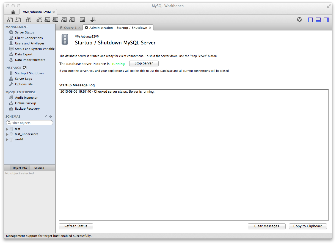This screenshot has height=244, width=336.
Task: Switch to the Session tab
Action: pyautogui.click(x=39, y=168)
